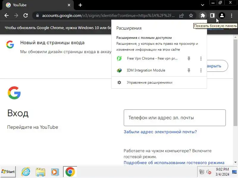This screenshot has width=238, height=178.
Task: Click the page vertical scrollbar thumb
Action: pyautogui.click(x=235, y=82)
